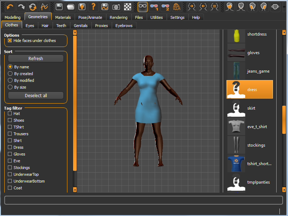The image size is (288, 216).
Task: Click the Redo arrow icon
Action: tap(21, 6)
